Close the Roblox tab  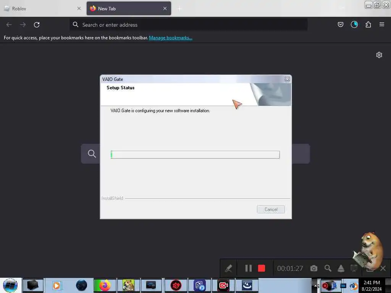pos(79,8)
